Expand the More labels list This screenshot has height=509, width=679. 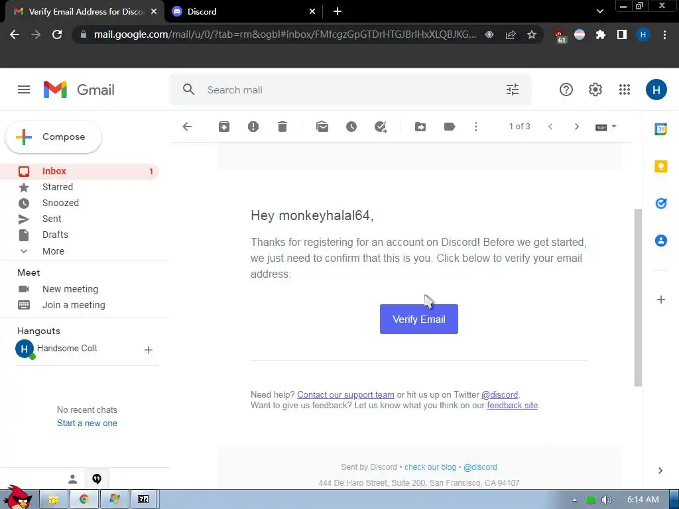tap(53, 251)
